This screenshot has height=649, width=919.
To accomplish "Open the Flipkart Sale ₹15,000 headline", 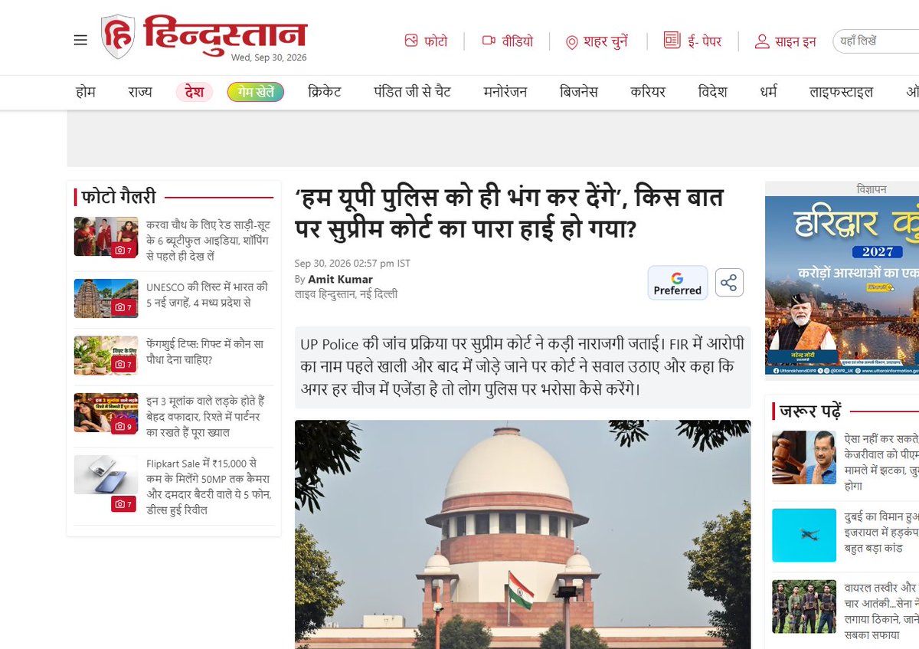I will tap(208, 487).
